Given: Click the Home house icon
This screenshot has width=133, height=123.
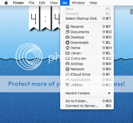Looking at the screenshot, I should coord(68,48).
